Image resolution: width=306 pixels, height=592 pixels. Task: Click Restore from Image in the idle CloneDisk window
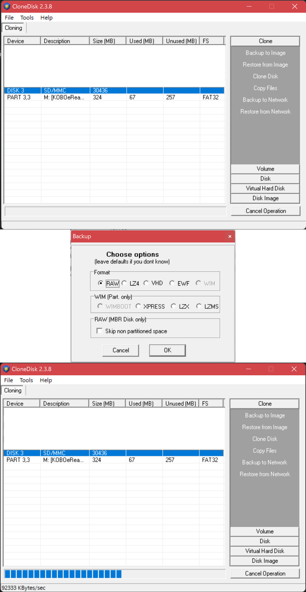coord(265,65)
